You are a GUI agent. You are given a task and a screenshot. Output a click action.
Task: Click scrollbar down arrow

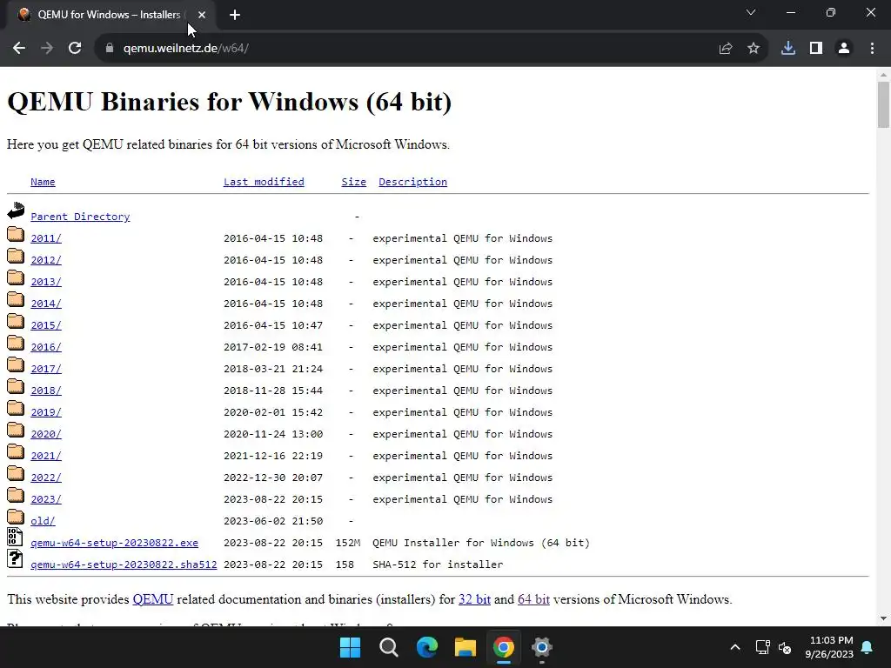(883, 618)
